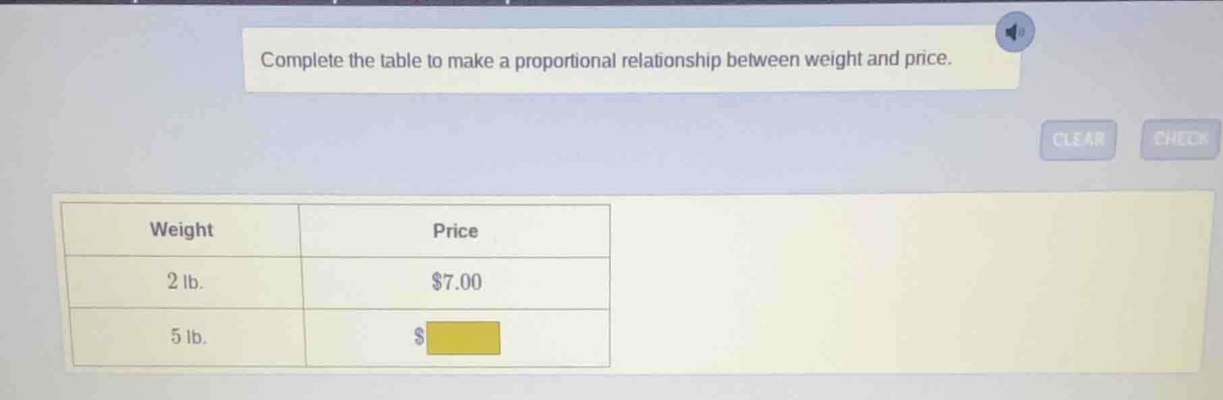Click the dark navigation bar at top
The image size is (1223, 400).
(607, 5)
